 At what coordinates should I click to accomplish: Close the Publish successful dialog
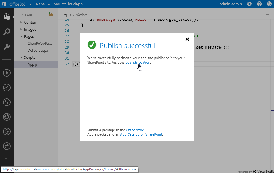[187, 39]
